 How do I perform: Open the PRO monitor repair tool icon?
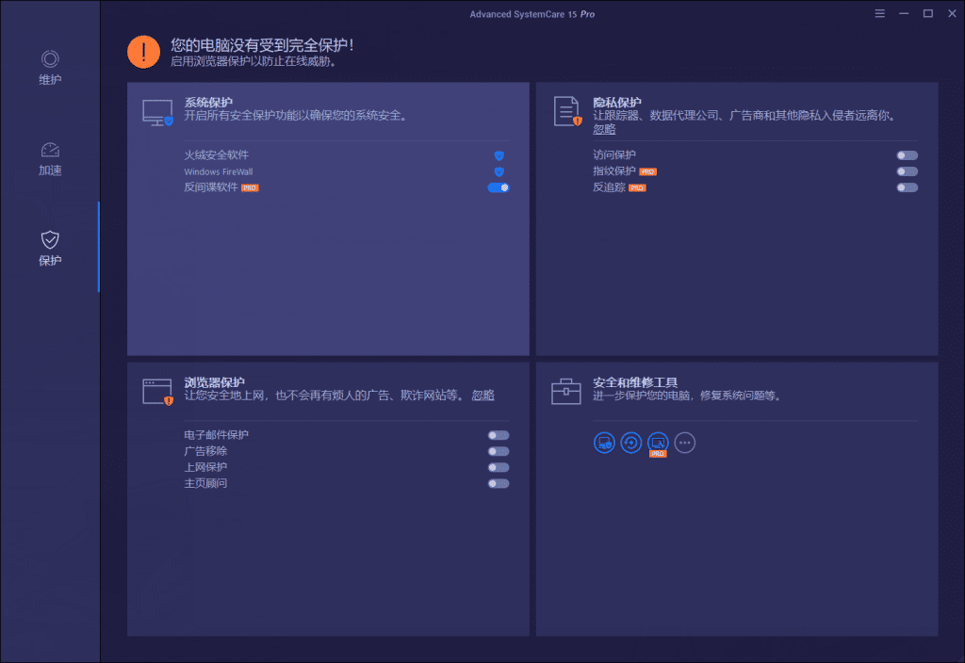[658, 444]
